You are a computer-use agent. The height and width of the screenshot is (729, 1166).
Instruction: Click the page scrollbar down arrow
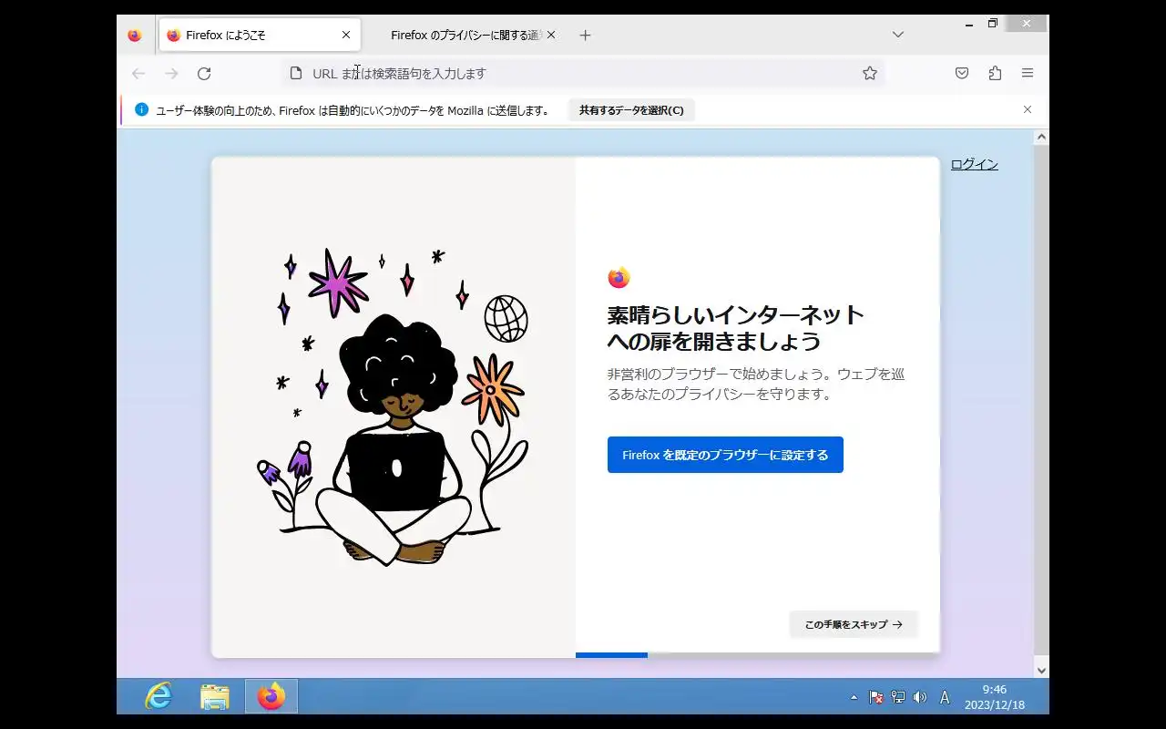1042,670
